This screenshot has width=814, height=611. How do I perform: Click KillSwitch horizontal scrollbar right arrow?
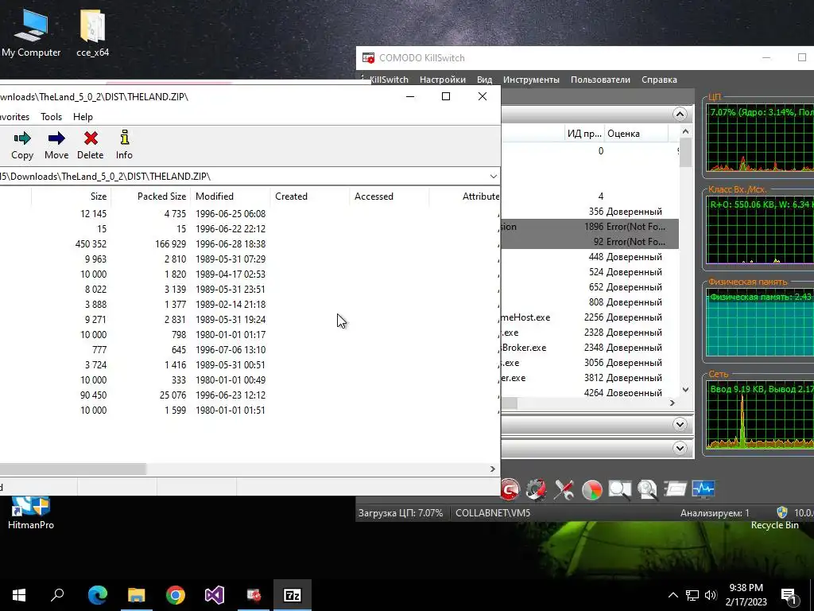point(673,403)
